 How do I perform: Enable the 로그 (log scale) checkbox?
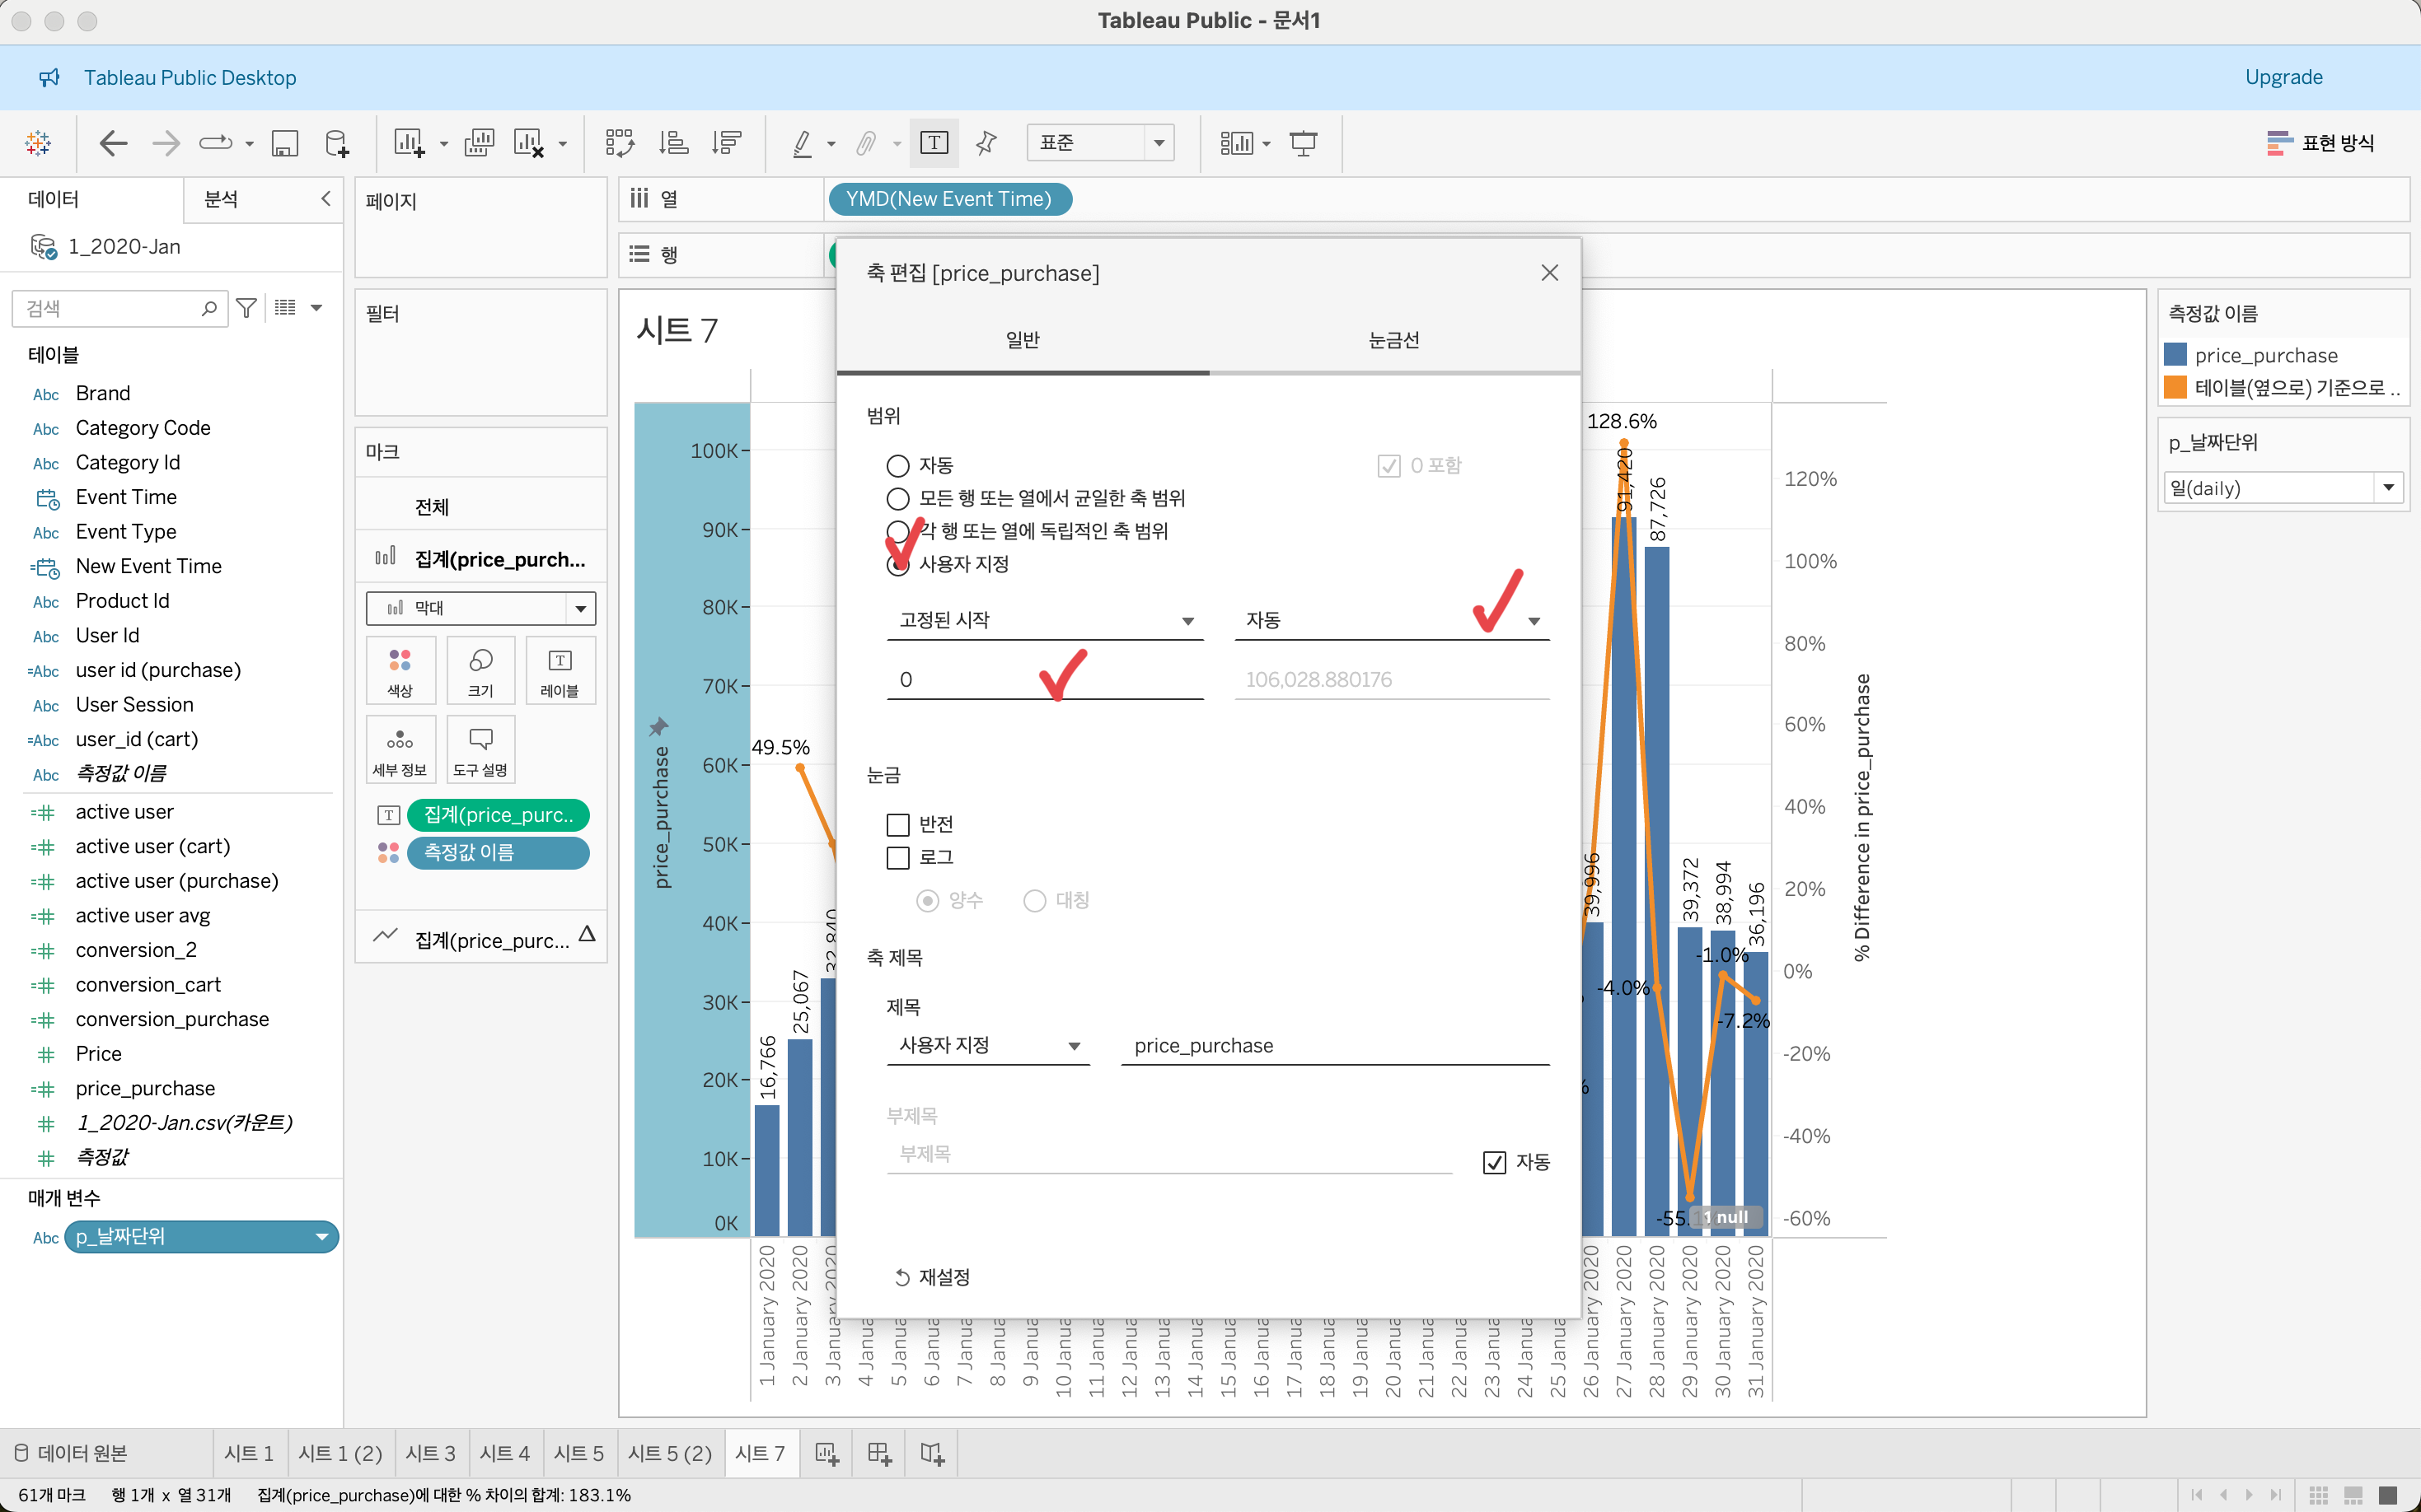click(897, 857)
